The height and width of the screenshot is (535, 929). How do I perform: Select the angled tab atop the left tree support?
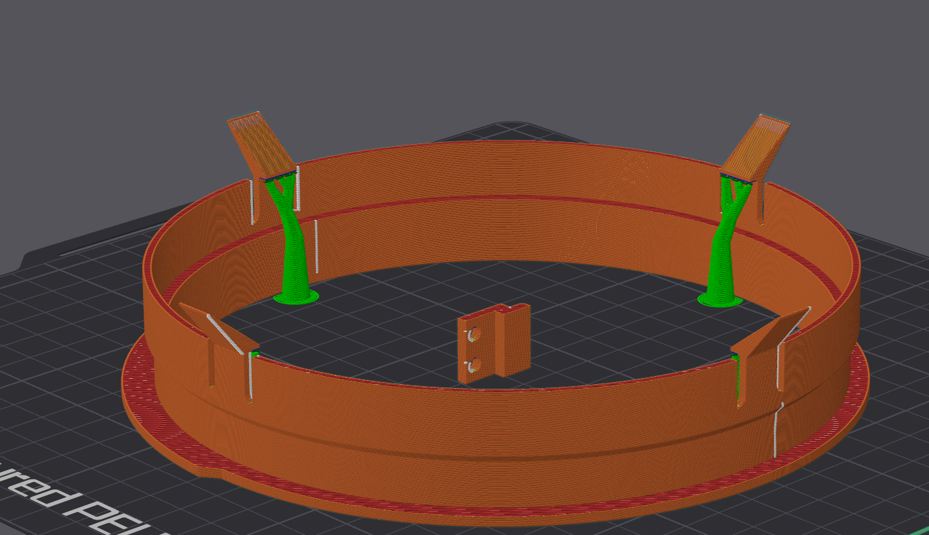pos(262,147)
